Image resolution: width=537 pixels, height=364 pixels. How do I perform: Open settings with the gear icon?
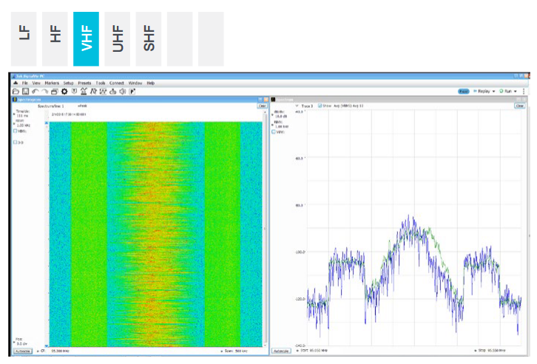click(64, 91)
